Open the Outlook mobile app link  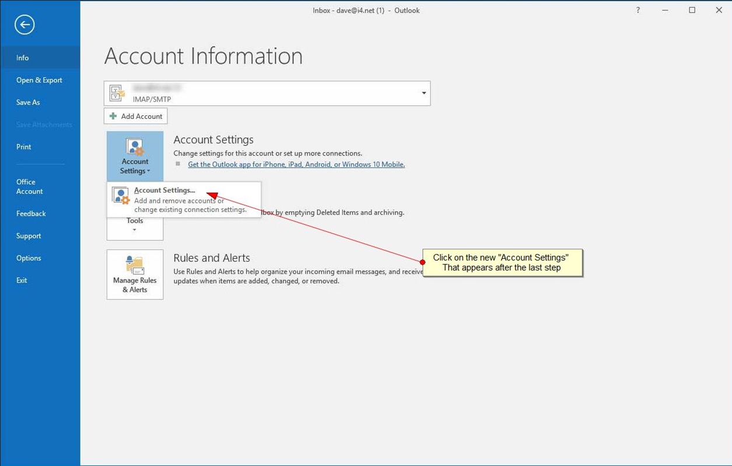pyautogui.click(x=296, y=164)
